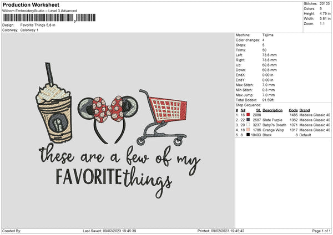Screen dimensions: 333x235
Task: Click the Stitches value 20103
Action: [325, 4]
